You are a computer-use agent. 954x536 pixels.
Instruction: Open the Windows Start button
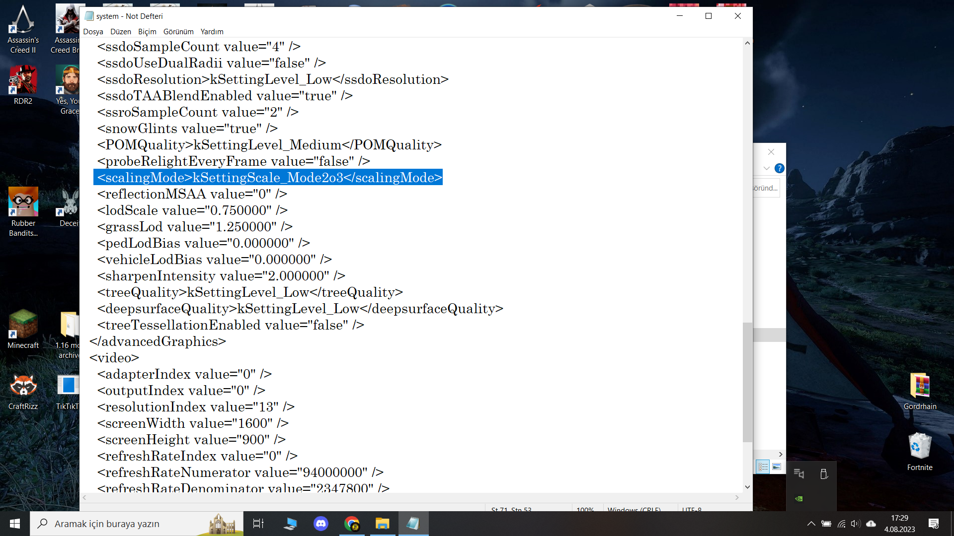[x=15, y=524]
